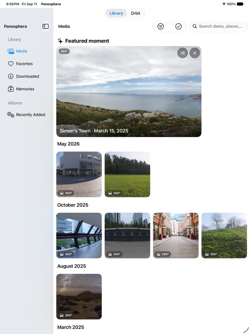Click the Favorites heart icon
The height and width of the screenshot is (334, 250).
coord(11,64)
